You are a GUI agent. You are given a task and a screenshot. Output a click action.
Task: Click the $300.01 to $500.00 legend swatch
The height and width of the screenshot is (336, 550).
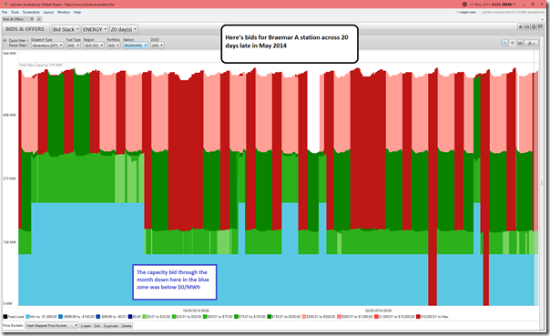(x=304, y=317)
